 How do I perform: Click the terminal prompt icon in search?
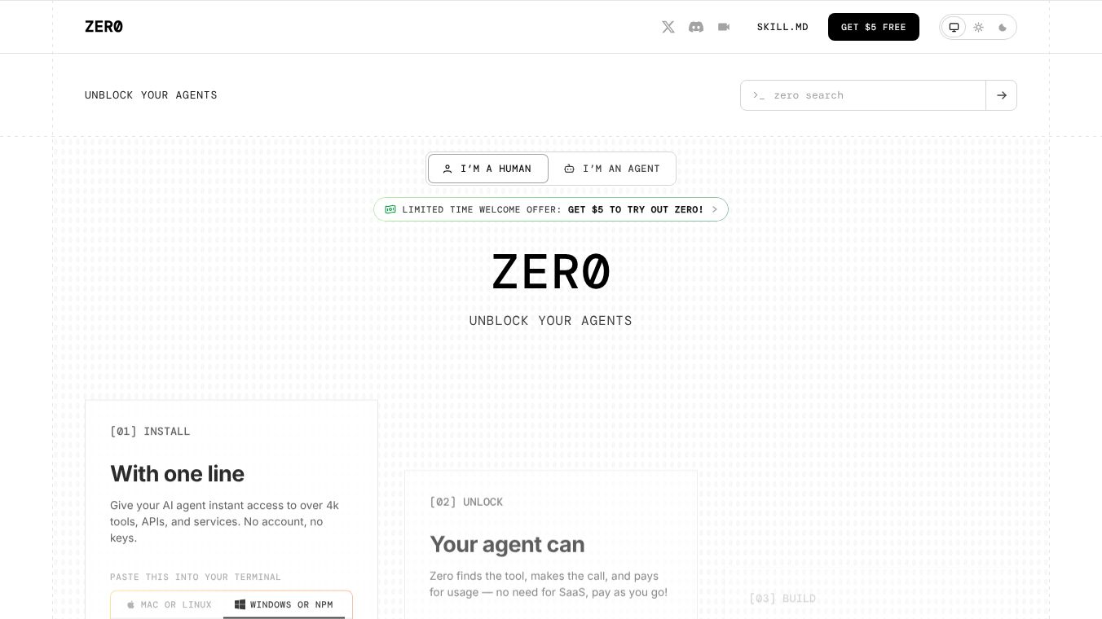pyautogui.click(x=759, y=95)
